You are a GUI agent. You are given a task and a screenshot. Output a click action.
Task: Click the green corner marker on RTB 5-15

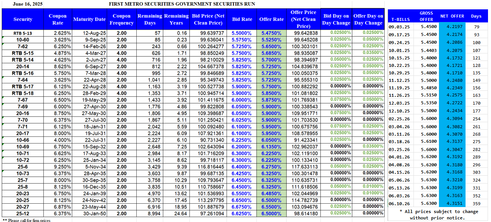(x=3, y=51)
